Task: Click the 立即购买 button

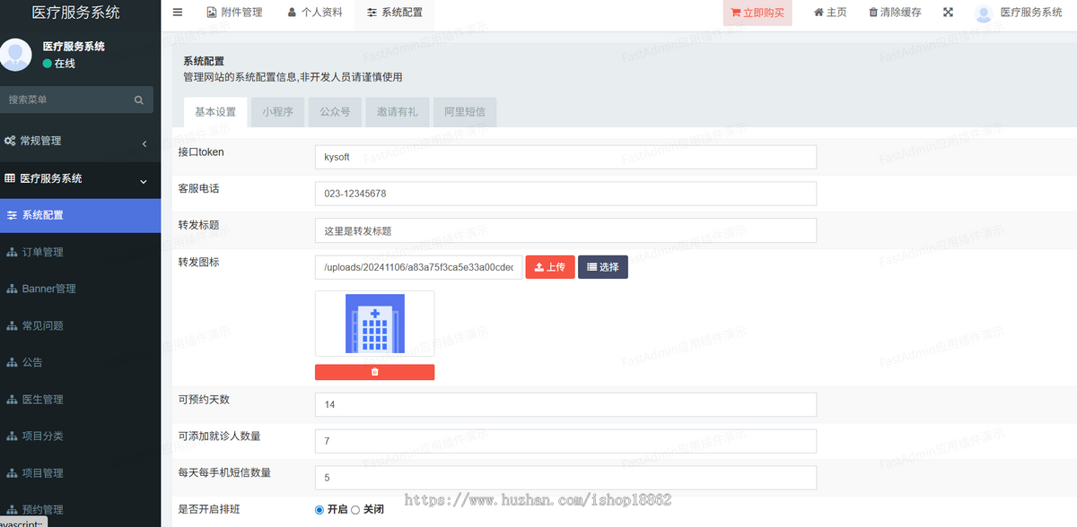Action: 757,13
